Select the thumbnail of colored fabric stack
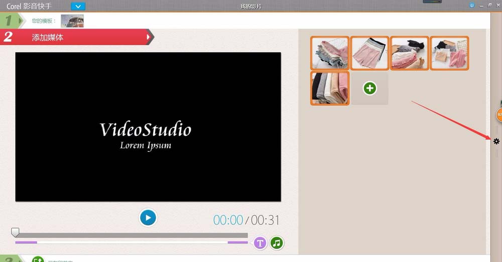Viewport: 502px width, 262px height. [x=330, y=88]
